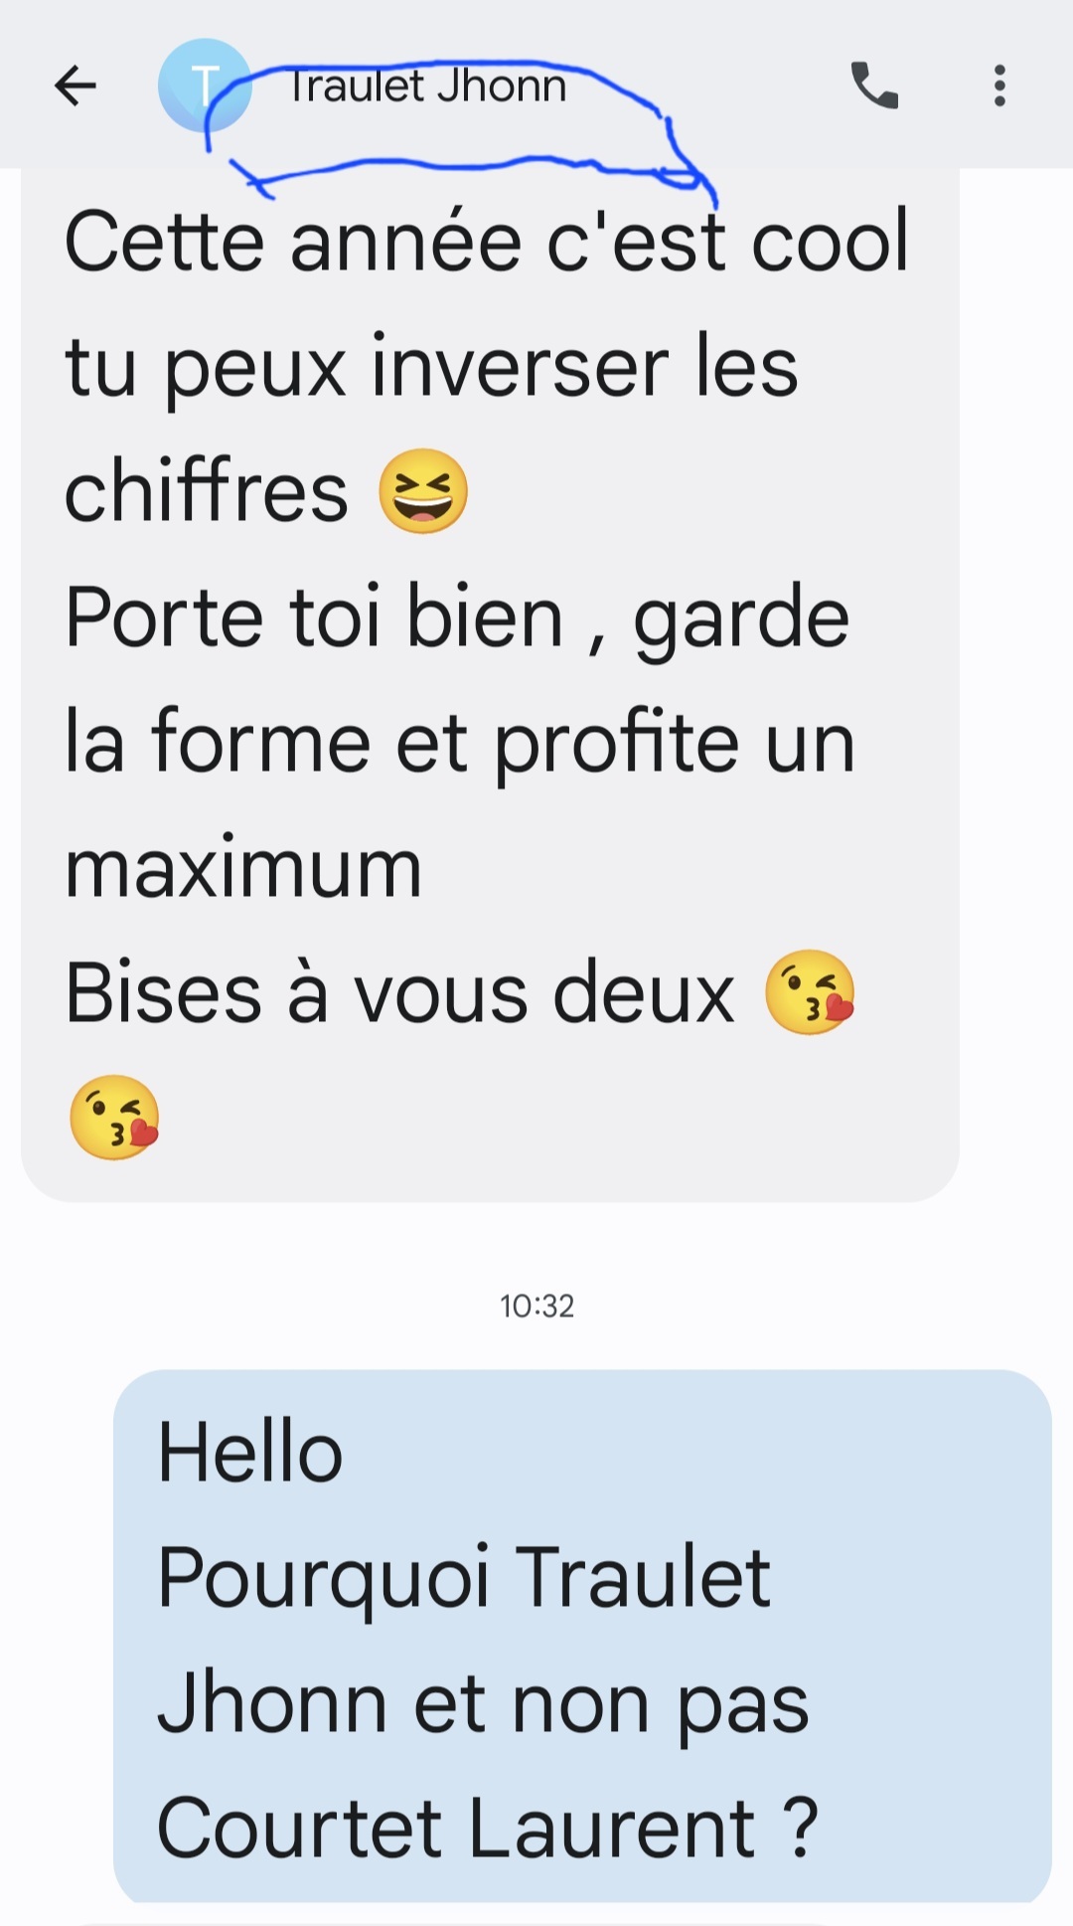Open the T contact avatar
Viewport: 1073px width, 1926px height.
pos(204,87)
